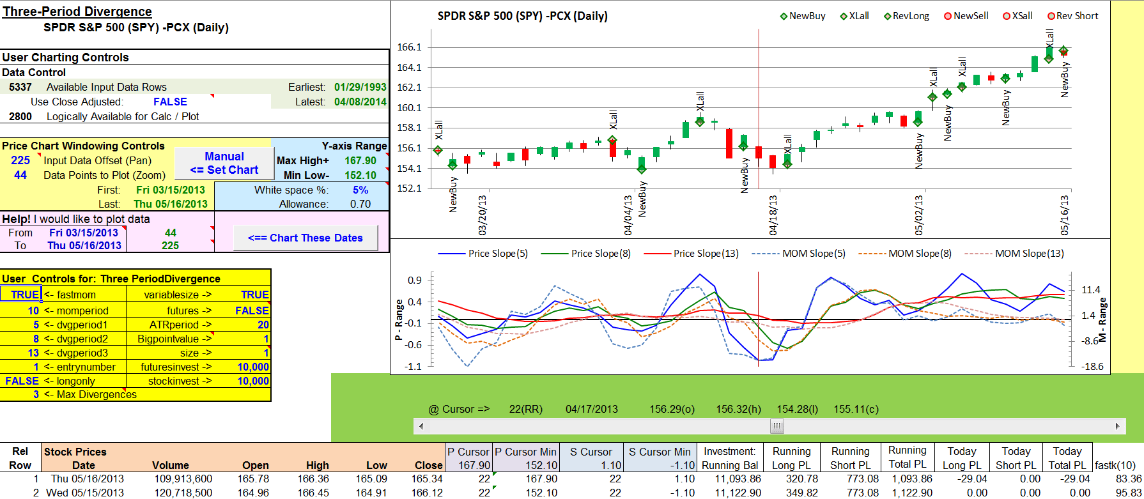Select the Input Data Offset value 225
This screenshot has width=1144, height=499.
click(20, 160)
